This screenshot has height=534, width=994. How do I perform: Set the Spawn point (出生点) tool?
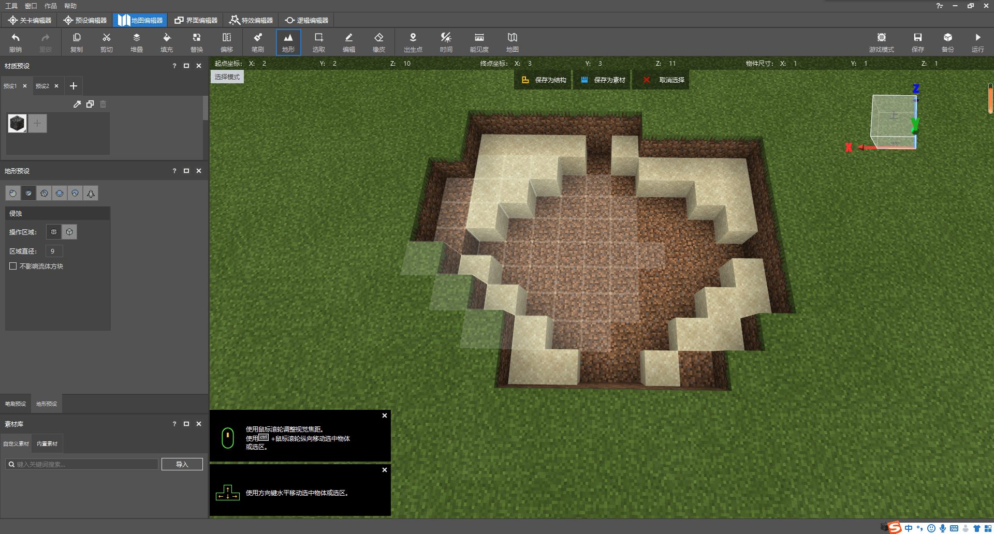pos(413,42)
